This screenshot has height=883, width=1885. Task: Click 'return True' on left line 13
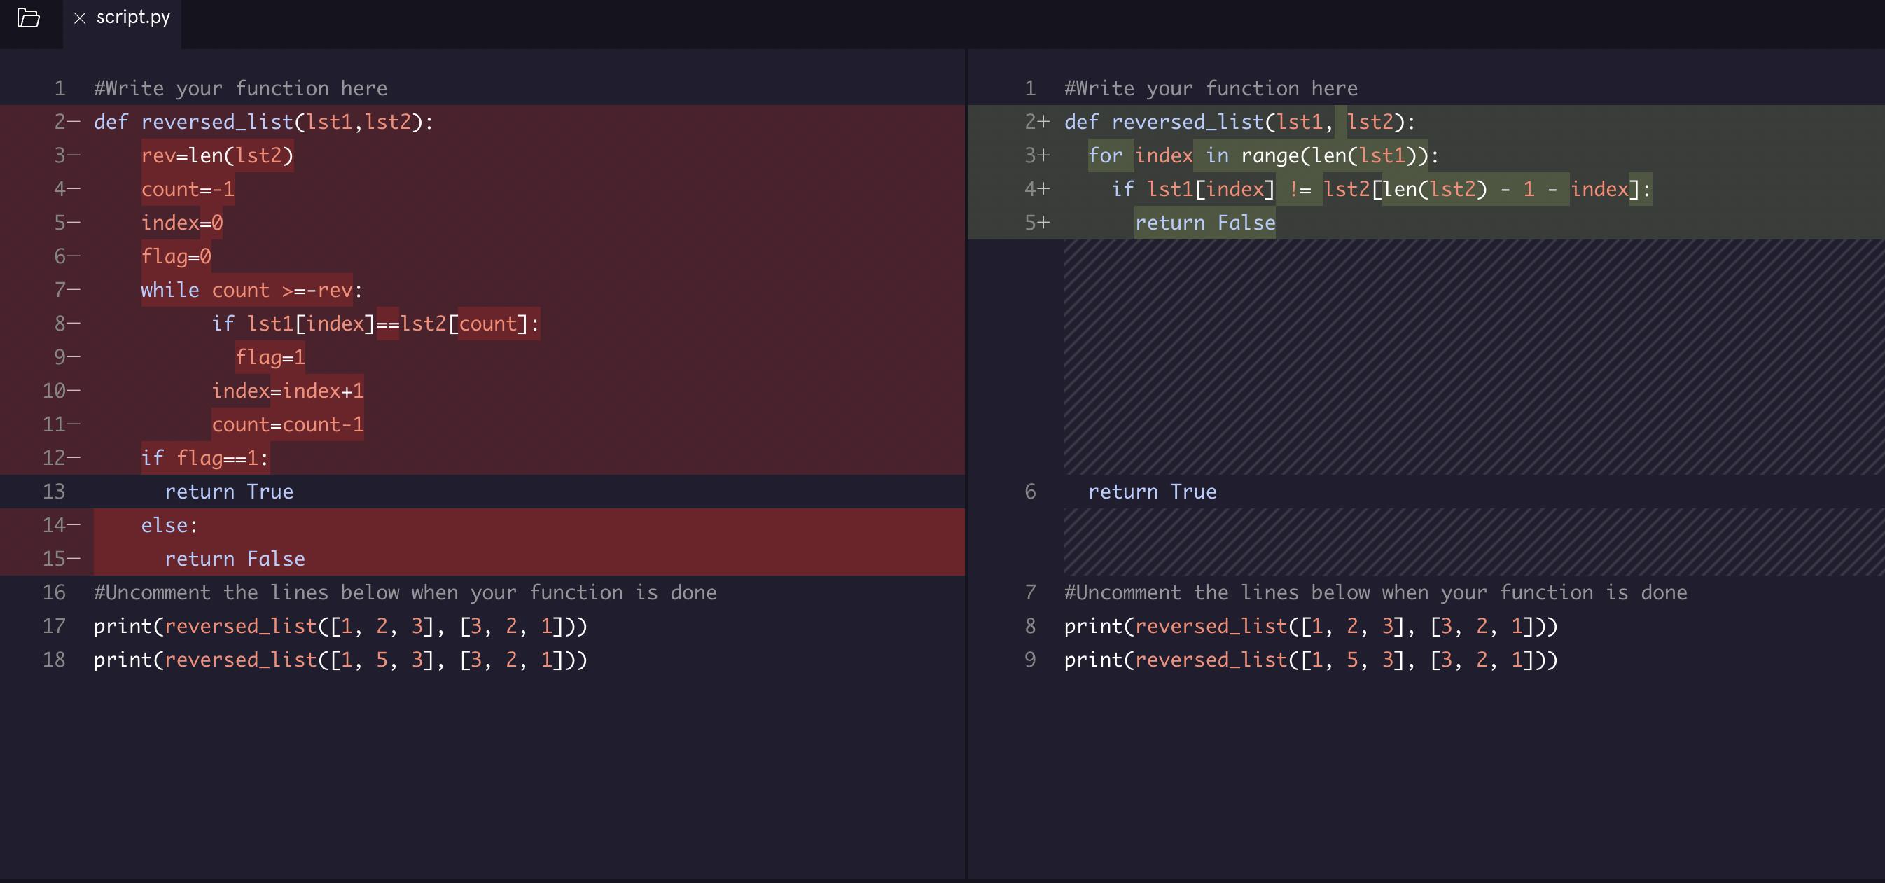point(228,492)
